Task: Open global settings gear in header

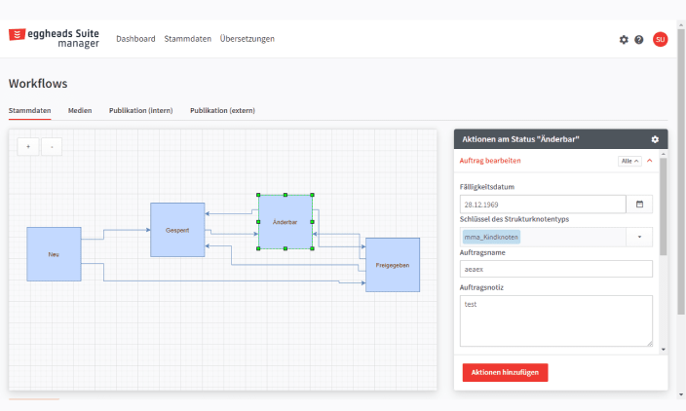Action: [624, 40]
